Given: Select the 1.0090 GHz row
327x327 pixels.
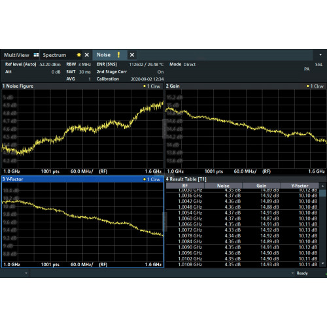Looking at the screenshot, I should tap(242, 247).
